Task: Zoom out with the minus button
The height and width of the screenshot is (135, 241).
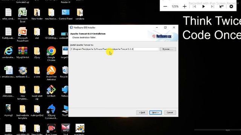Action: point(165,6)
